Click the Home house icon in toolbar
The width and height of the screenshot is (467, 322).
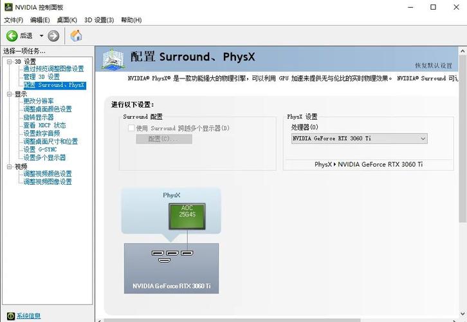point(76,35)
